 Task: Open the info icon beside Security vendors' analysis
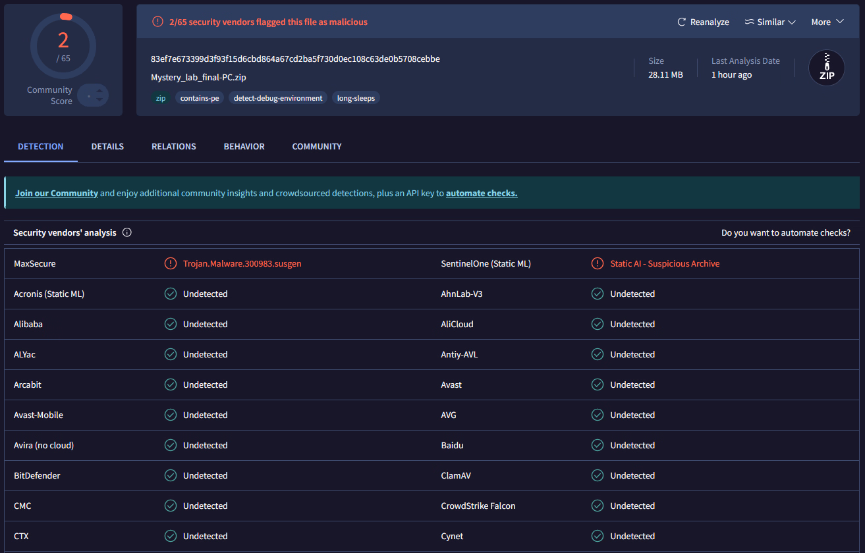pos(127,232)
